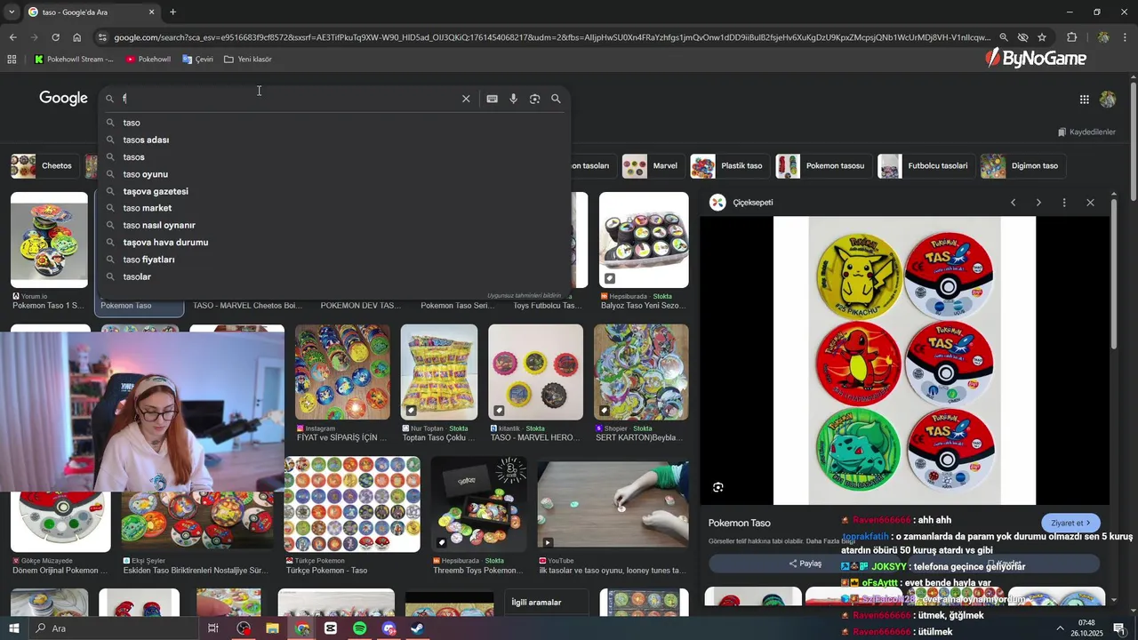Image resolution: width=1138 pixels, height=640 pixels.
Task: Open the three-dot menu in the image preview
Action: pos(1064,203)
